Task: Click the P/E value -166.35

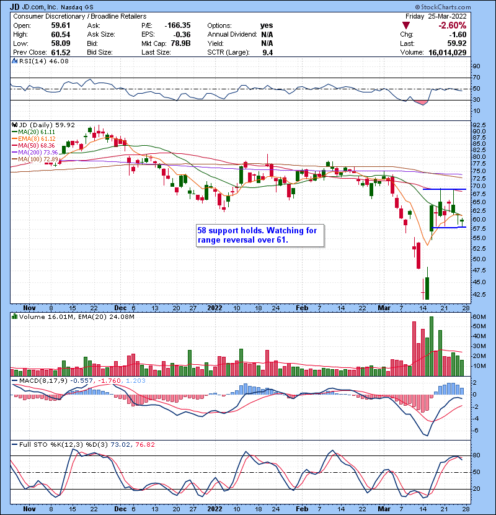Action: 177,25
